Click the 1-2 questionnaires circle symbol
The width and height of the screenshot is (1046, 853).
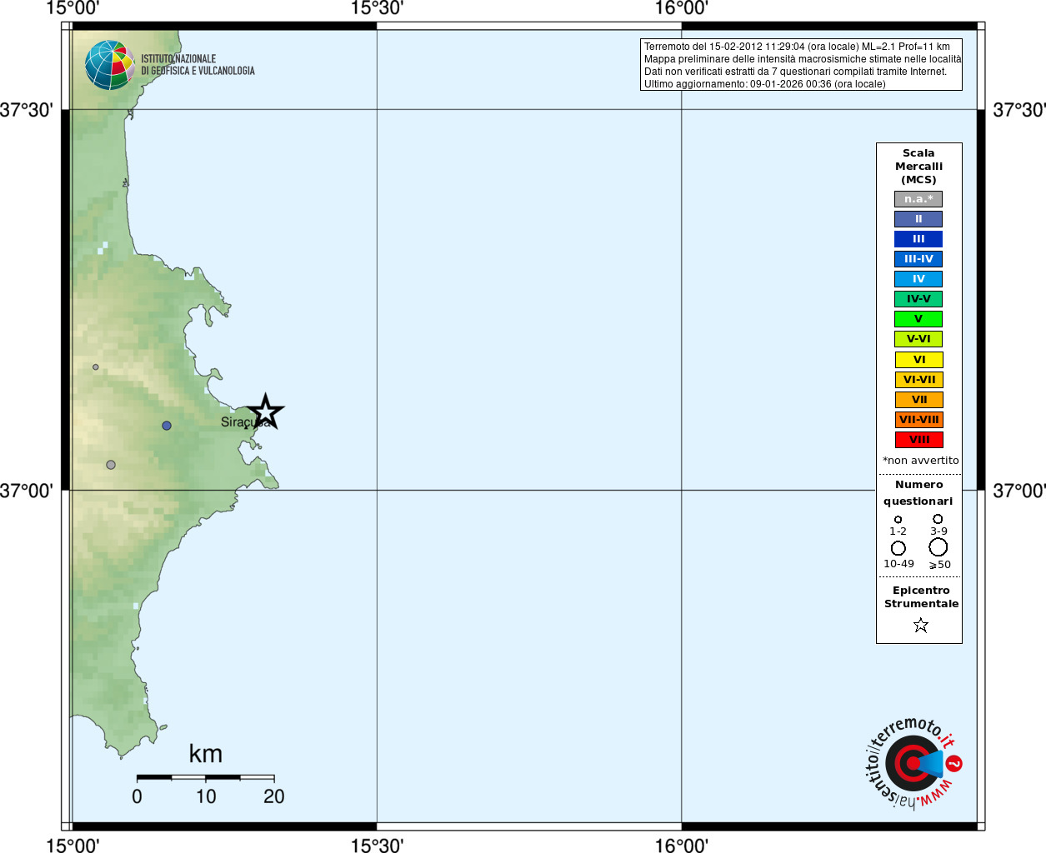[898, 519]
